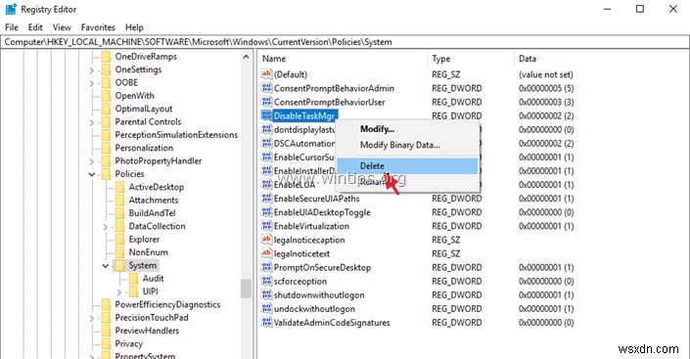Select the Personalization key

click(x=144, y=148)
